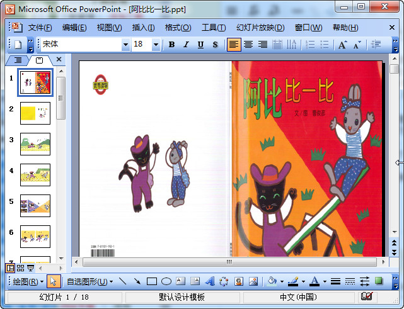Enable Center paragraph alignment
This screenshot has width=404, height=309.
(248, 45)
